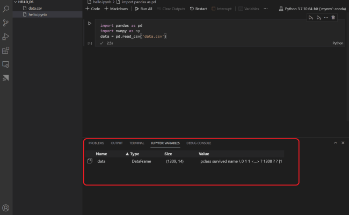Open the Azure sidebar icon
The image size is (349, 215).
[6, 78]
